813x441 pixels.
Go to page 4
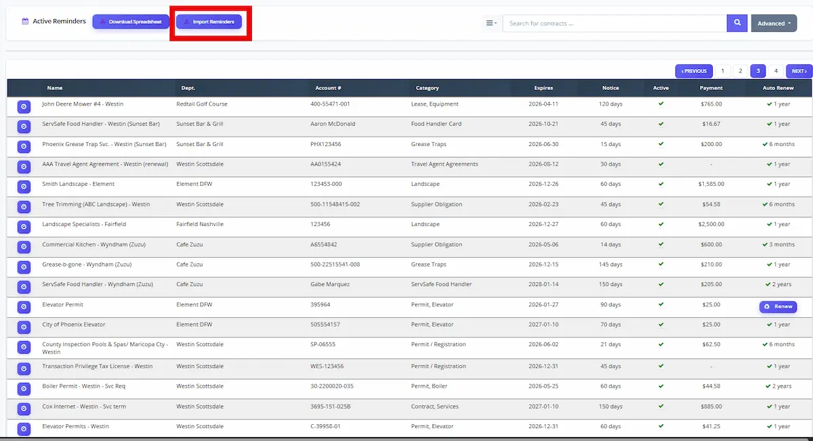tap(776, 71)
